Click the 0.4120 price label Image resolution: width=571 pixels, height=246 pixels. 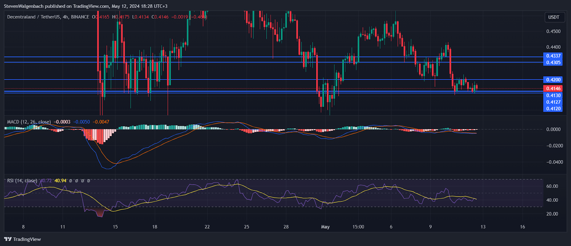pyautogui.click(x=553, y=109)
